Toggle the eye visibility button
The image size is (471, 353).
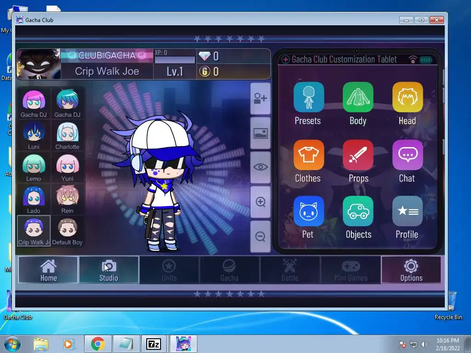click(x=260, y=167)
